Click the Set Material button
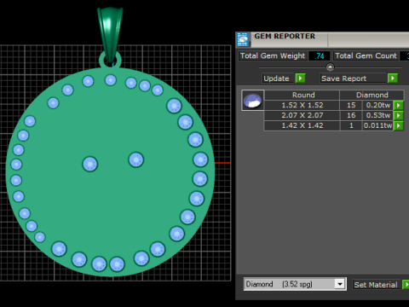This screenshot has width=409, height=307. pos(376,285)
